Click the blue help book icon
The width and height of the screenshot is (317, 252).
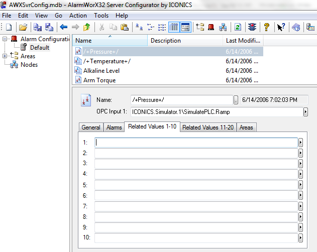[296, 27]
